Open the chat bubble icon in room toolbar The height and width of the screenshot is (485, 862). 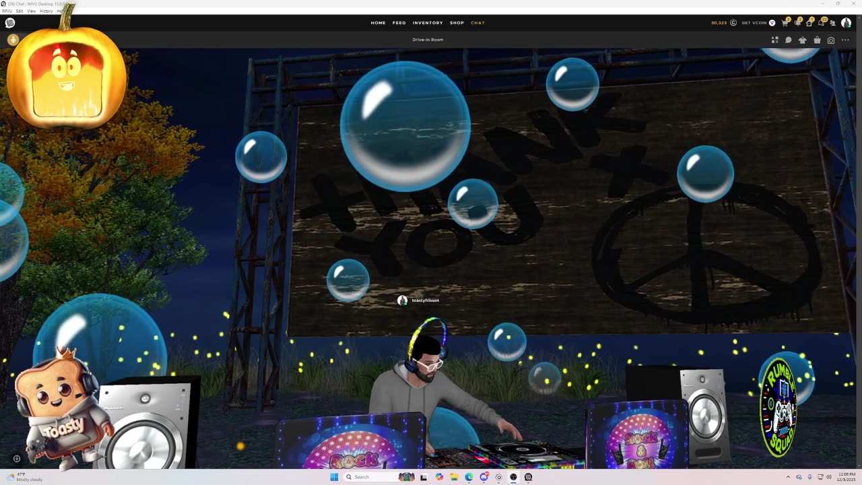[x=788, y=40]
